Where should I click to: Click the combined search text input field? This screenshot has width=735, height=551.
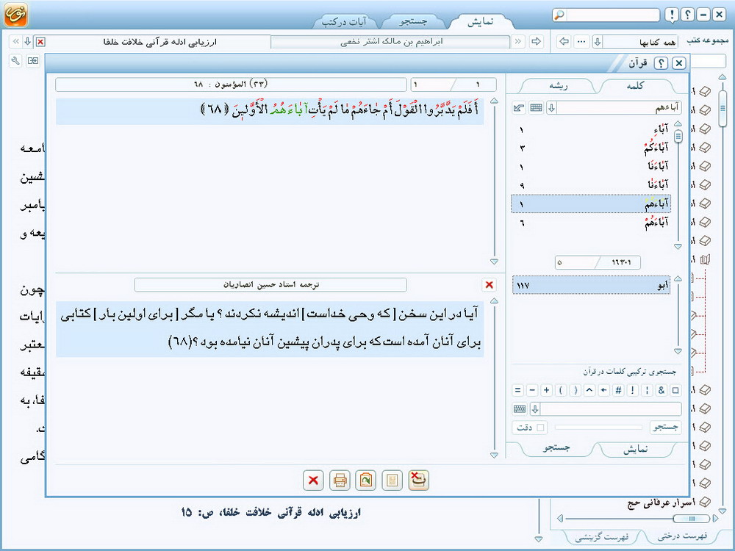pyautogui.click(x=610, y=409)
